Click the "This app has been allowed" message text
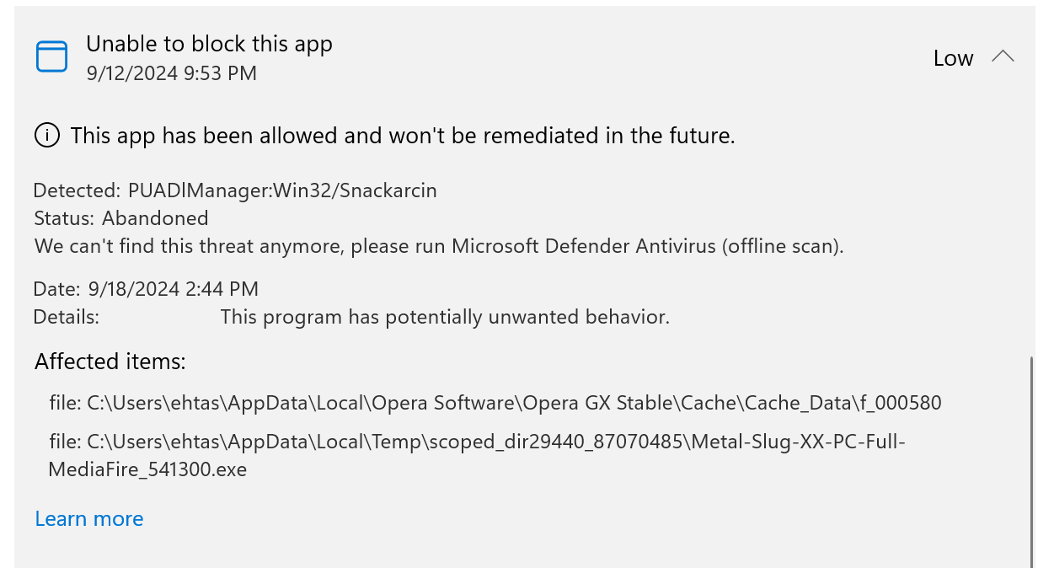Screen dimensions: 1054x568 point(403,136)
